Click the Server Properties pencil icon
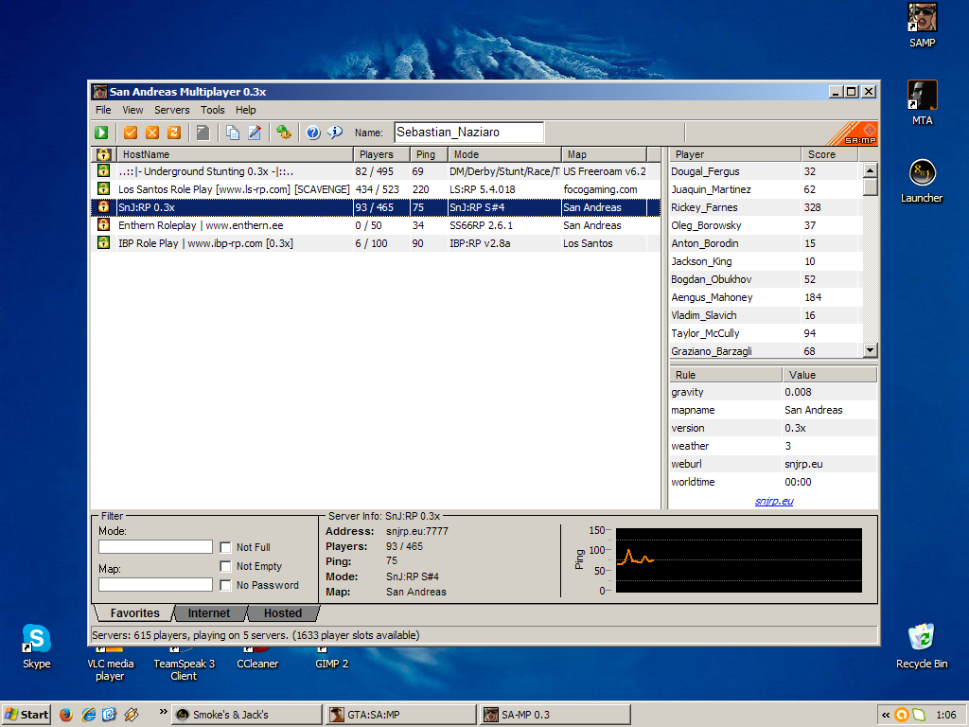969x727 pixels. 255,133
